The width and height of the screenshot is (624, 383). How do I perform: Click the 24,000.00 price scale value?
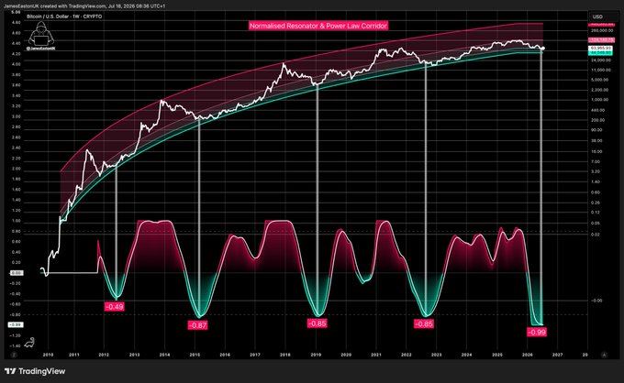[x=601, y=60]
